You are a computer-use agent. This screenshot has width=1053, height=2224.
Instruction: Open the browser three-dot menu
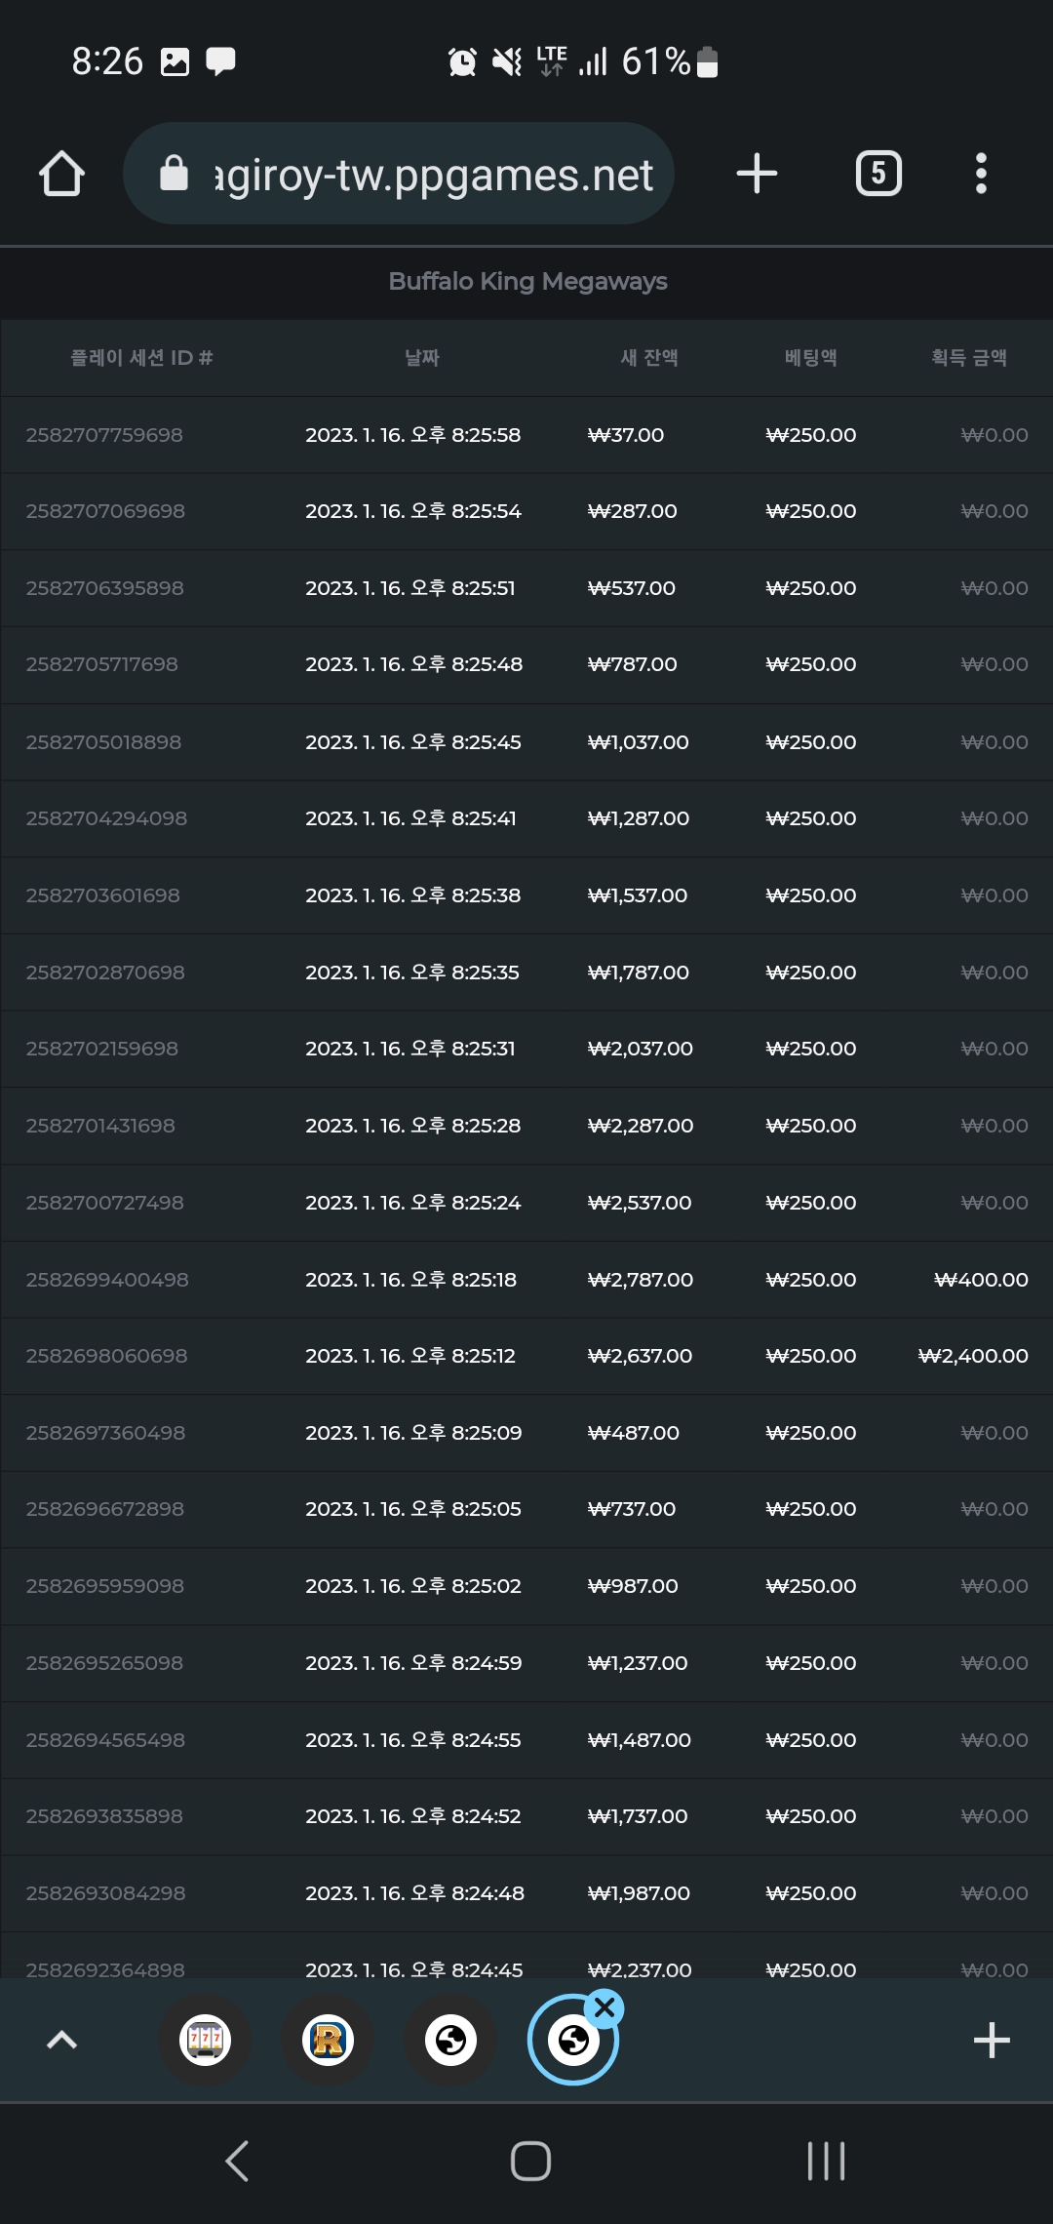click(981, 174)
